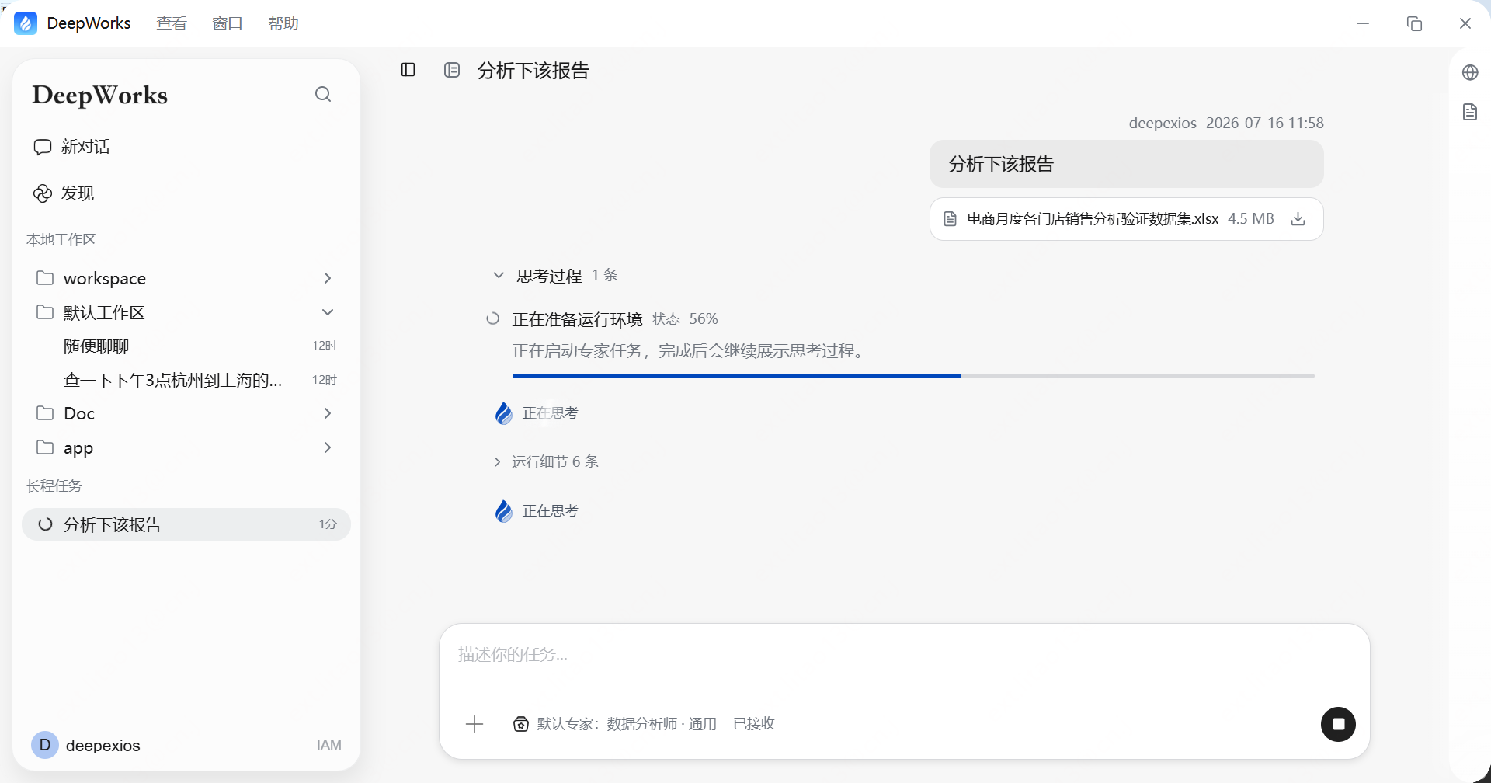Click the document icon in right rail
Screen dimensions: 1491x783
(1470, 112)
